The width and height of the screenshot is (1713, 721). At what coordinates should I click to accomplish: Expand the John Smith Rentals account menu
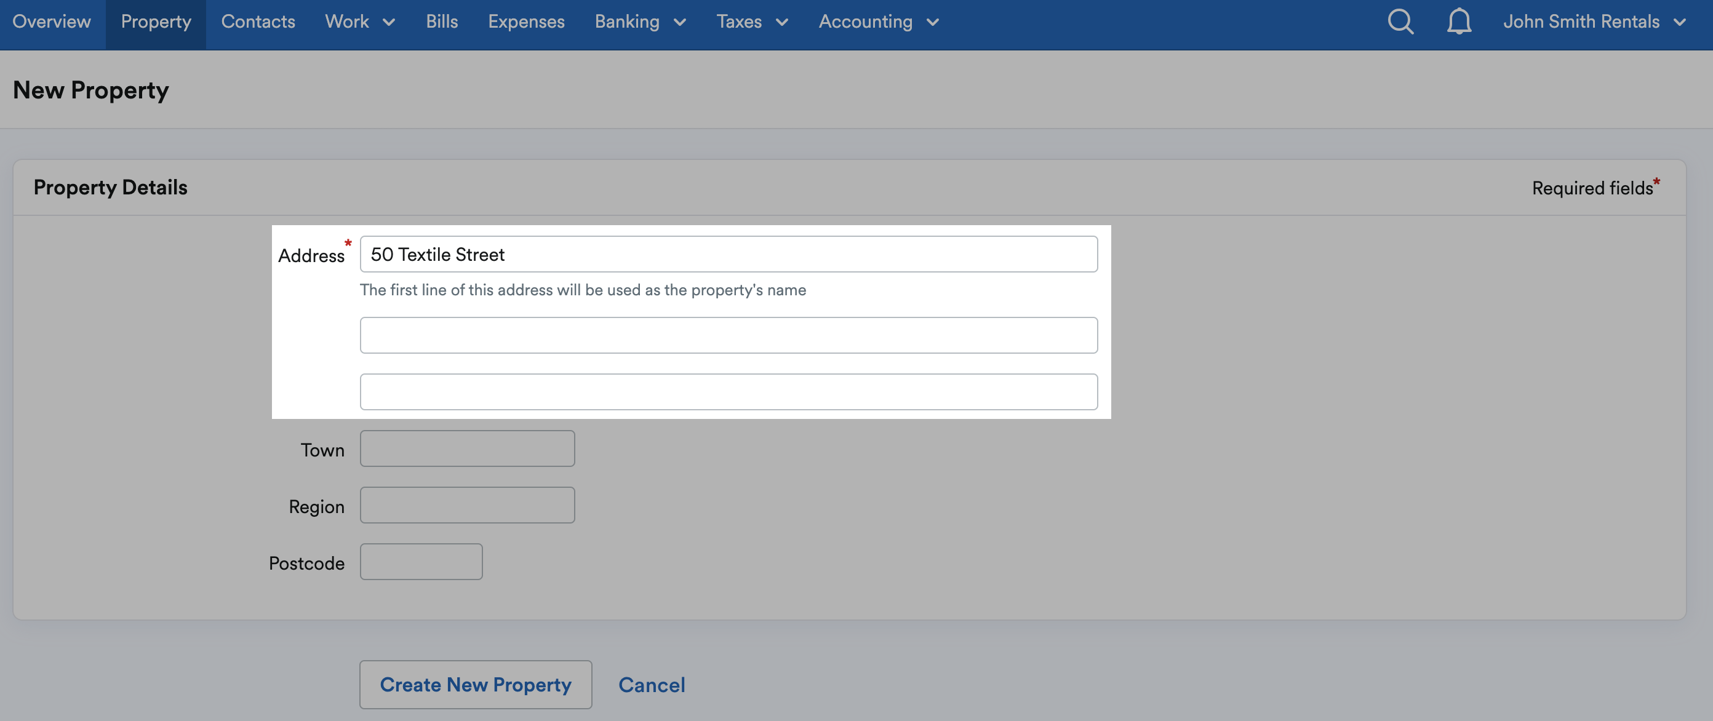(1594, 22)
